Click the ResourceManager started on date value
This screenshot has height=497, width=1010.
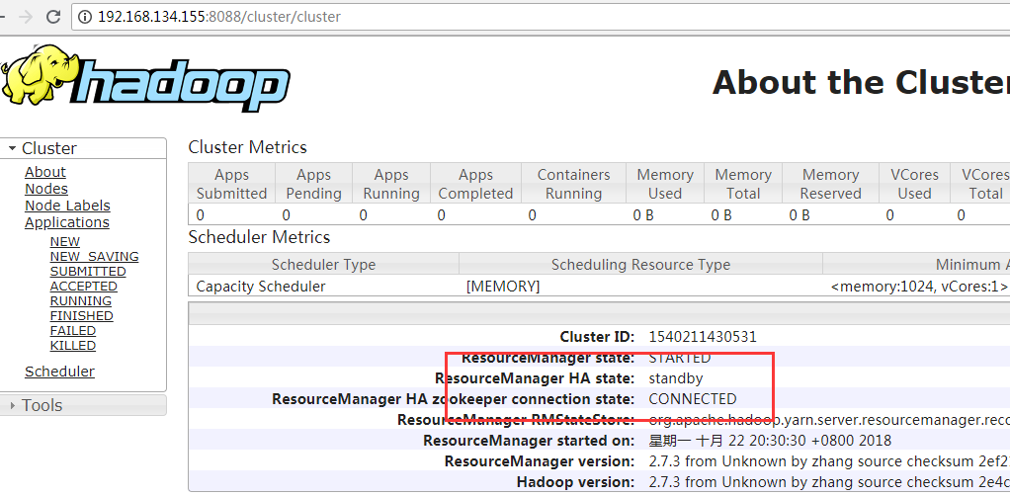(x=770, y=441)
